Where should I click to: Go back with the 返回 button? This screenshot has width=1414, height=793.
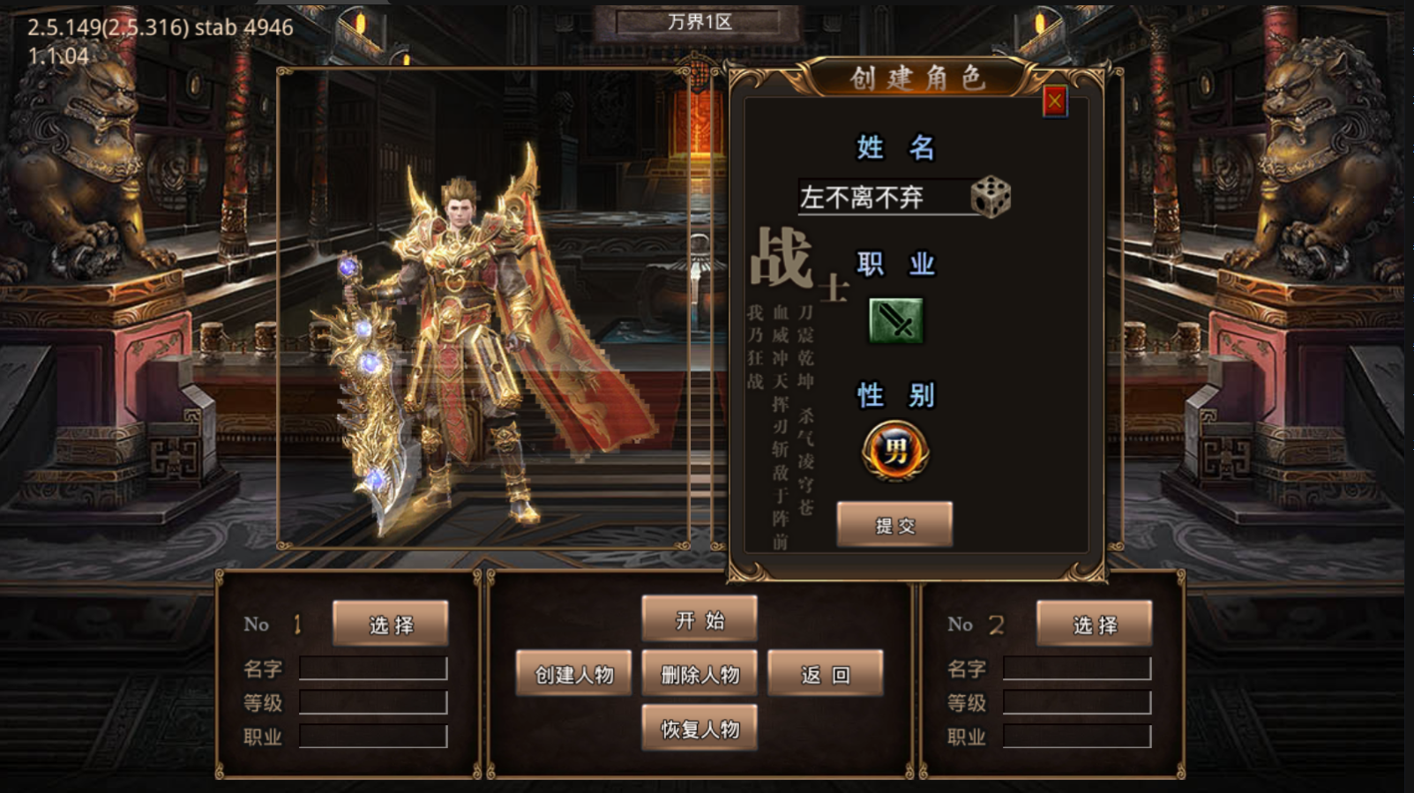(826, 674)
